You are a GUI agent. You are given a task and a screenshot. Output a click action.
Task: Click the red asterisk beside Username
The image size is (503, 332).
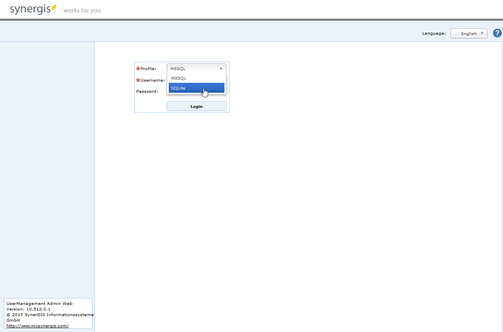pyautogui.click(x=138, y=80)
